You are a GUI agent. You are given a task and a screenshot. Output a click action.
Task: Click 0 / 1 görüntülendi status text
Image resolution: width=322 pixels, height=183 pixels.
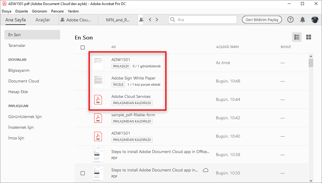[147, 66]
